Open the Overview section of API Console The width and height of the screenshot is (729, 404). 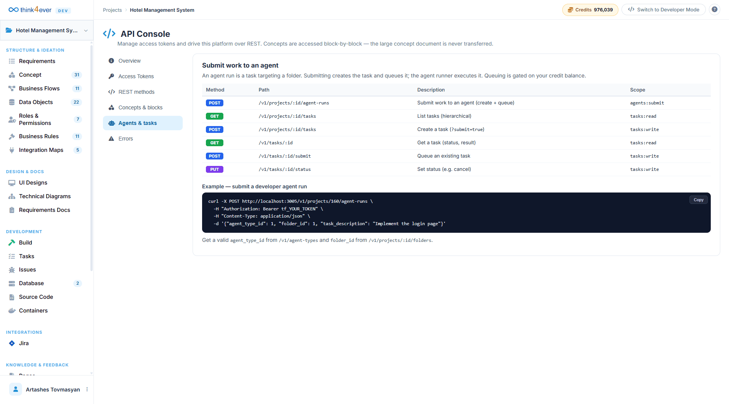tap(143, 61)
